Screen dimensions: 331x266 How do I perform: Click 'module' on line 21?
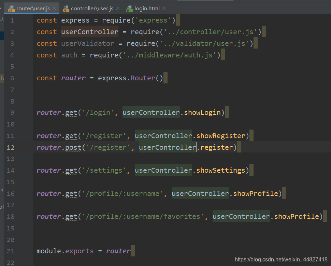click(x=49, y=251)
